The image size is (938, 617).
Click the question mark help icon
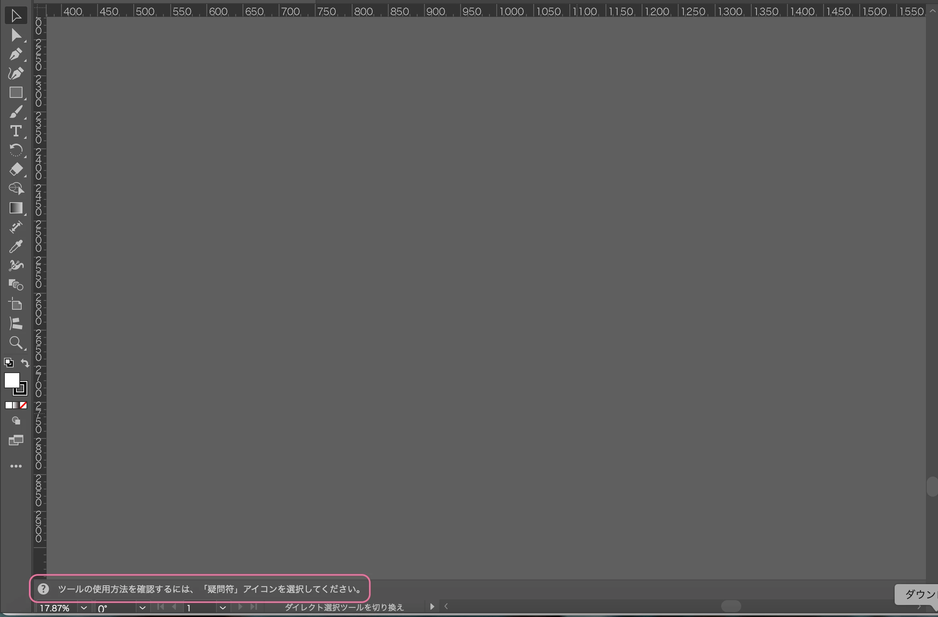pos(43,589)
